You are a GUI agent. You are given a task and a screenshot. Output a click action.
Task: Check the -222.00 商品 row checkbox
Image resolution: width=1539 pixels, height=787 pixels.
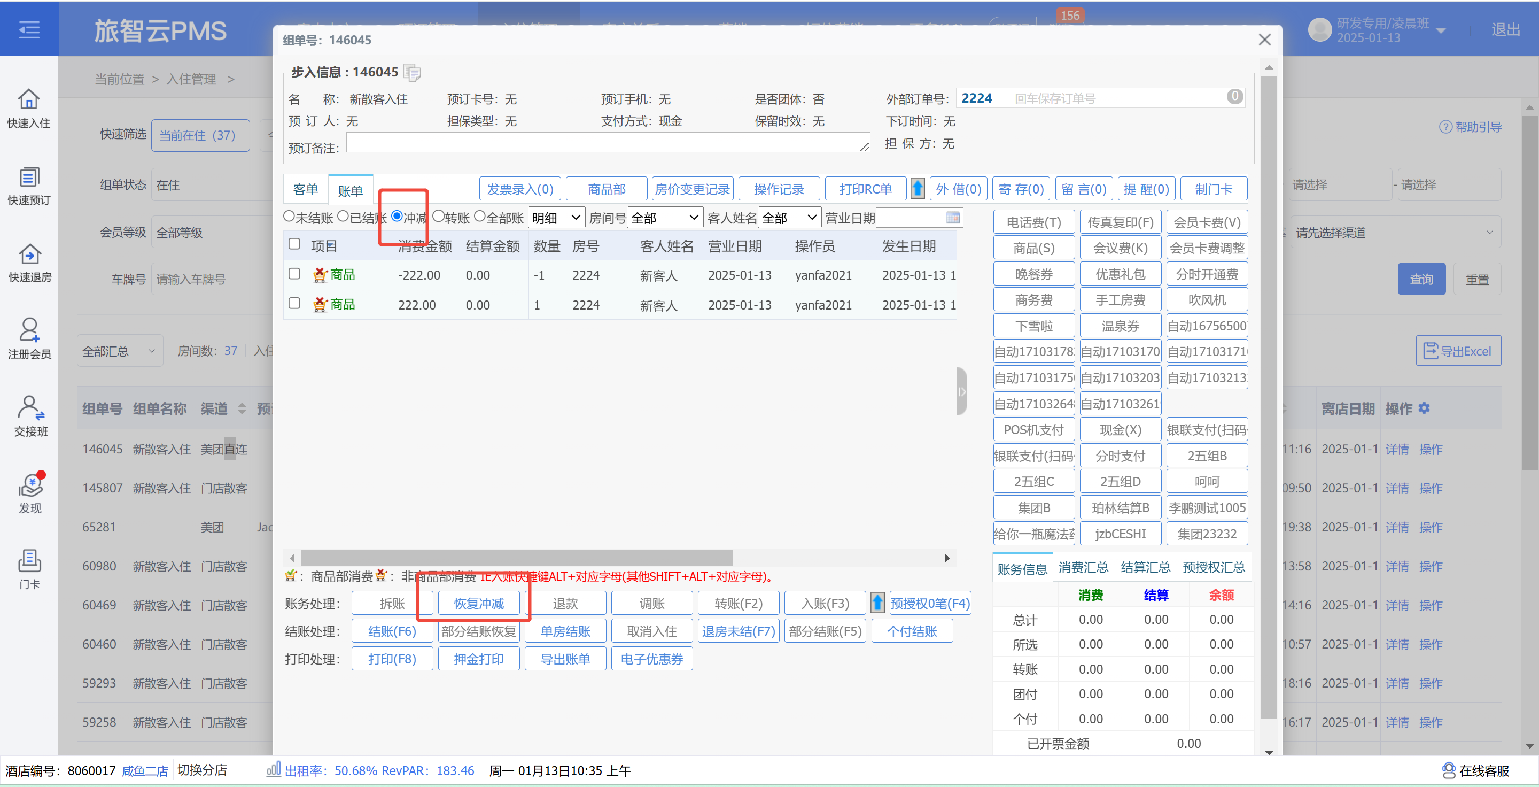(x=294, y=274)
